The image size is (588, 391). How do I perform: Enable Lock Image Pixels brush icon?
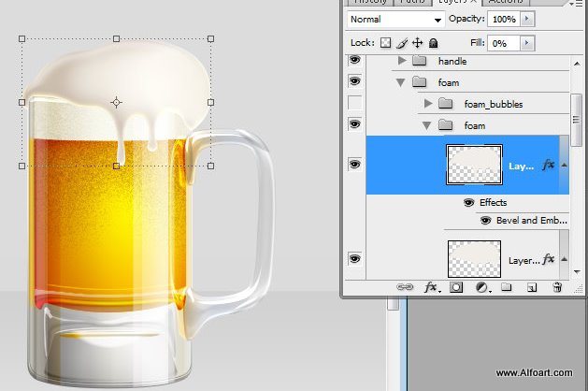(x=402, y=43)
